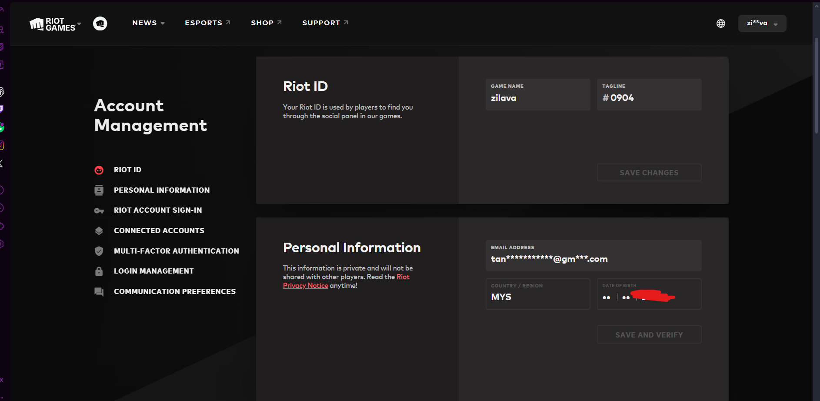Go to the Shop menu item
The image size is (820, 401).
click(266, 23)
